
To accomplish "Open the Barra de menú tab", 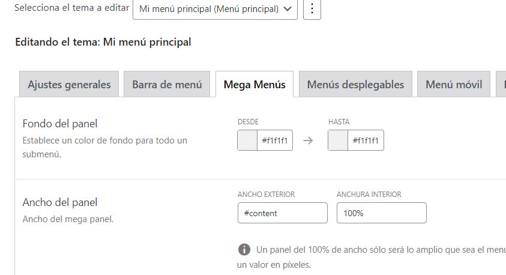I will coord(167,84).
